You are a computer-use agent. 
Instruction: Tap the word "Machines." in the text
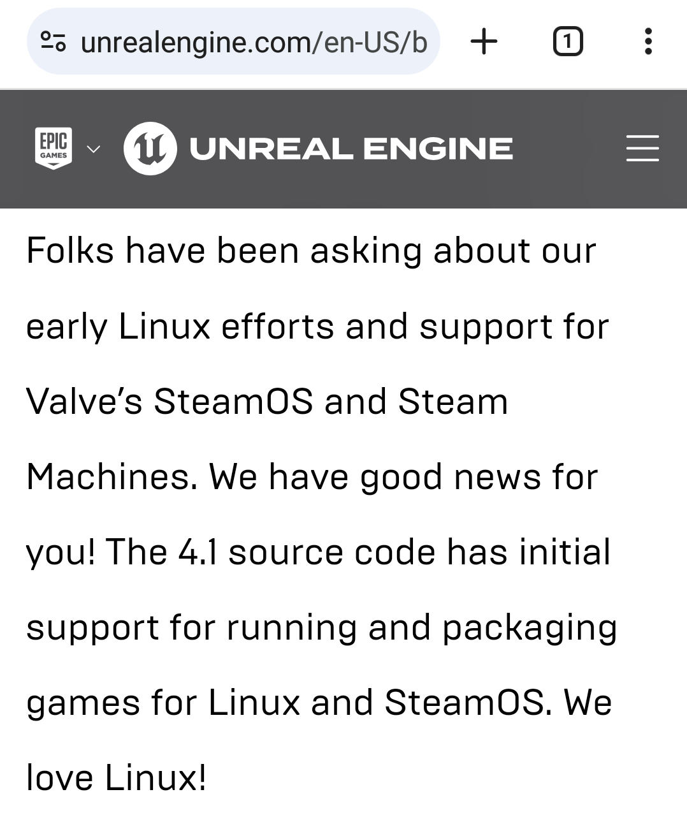pos(112,477)
